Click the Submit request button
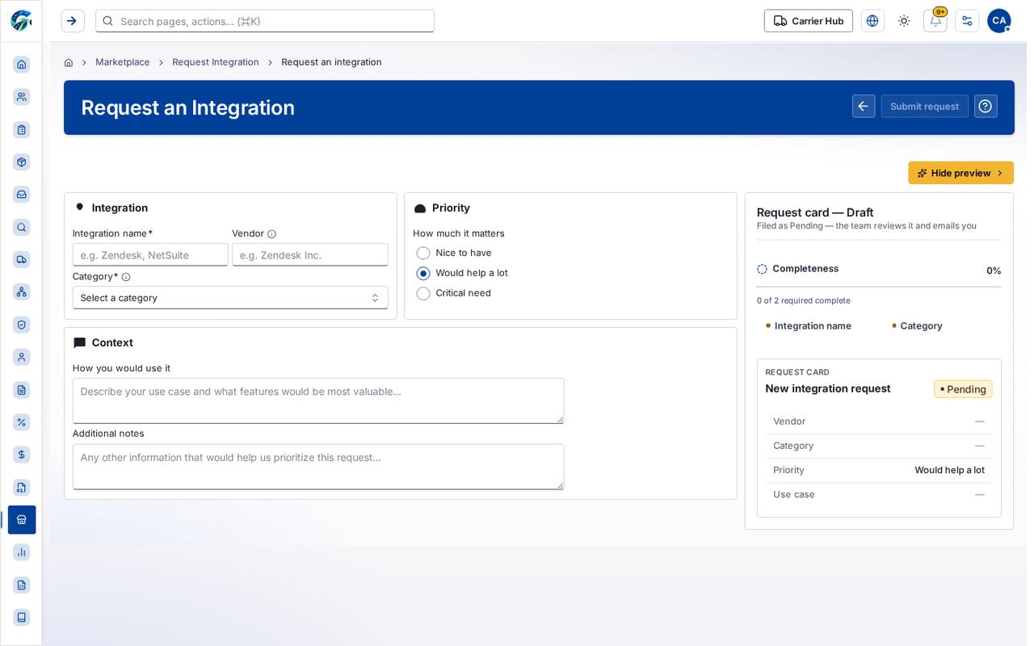Viewport: 1034px width, 646px height. [925, 107]
